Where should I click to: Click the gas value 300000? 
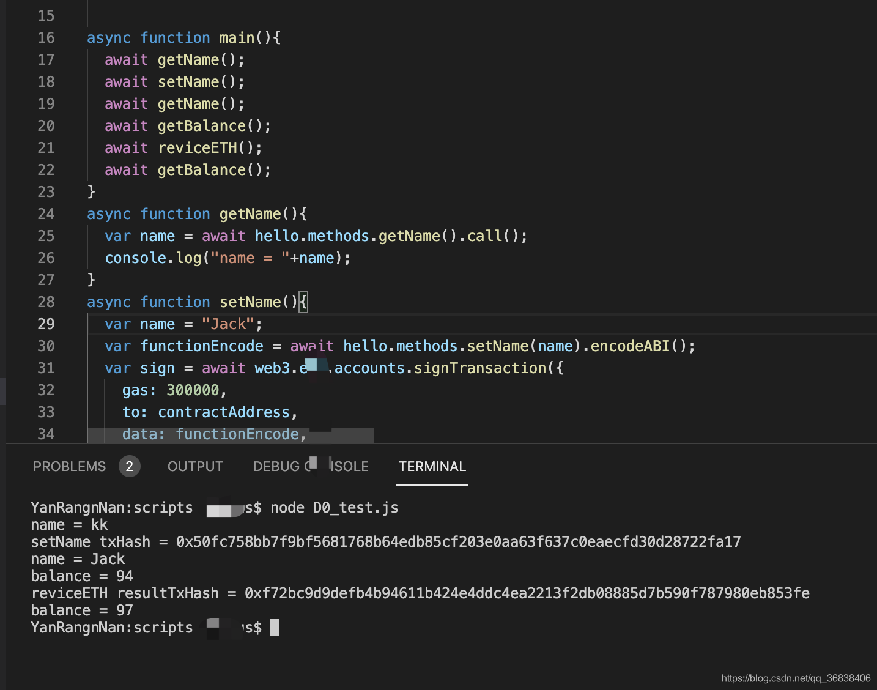point(193,390)
